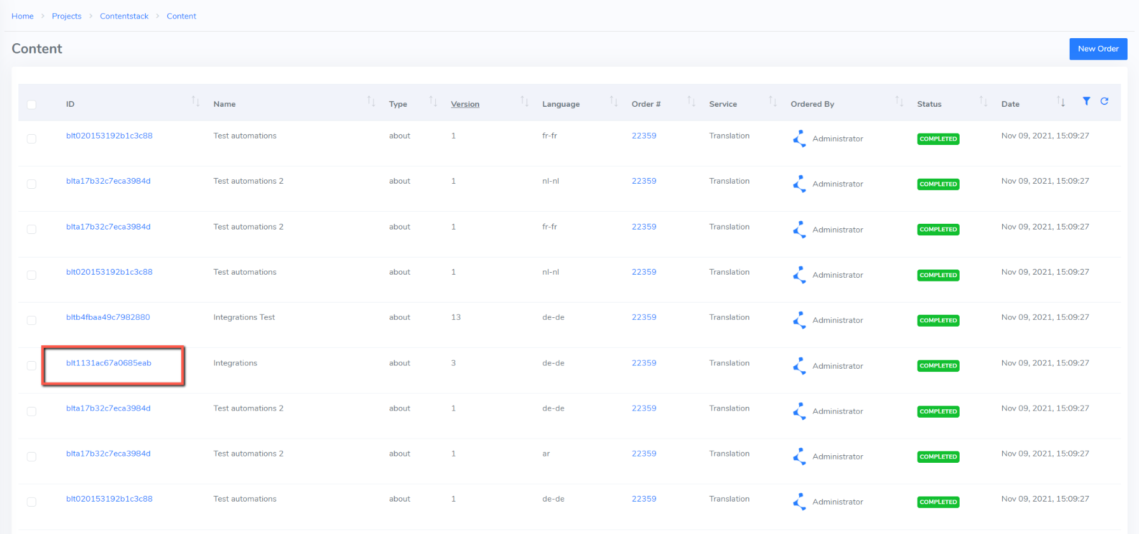Click Administrator avatar icon in Integrations version 3 row
Screen dimensions: 1139x534
click(x=799, y=366)
